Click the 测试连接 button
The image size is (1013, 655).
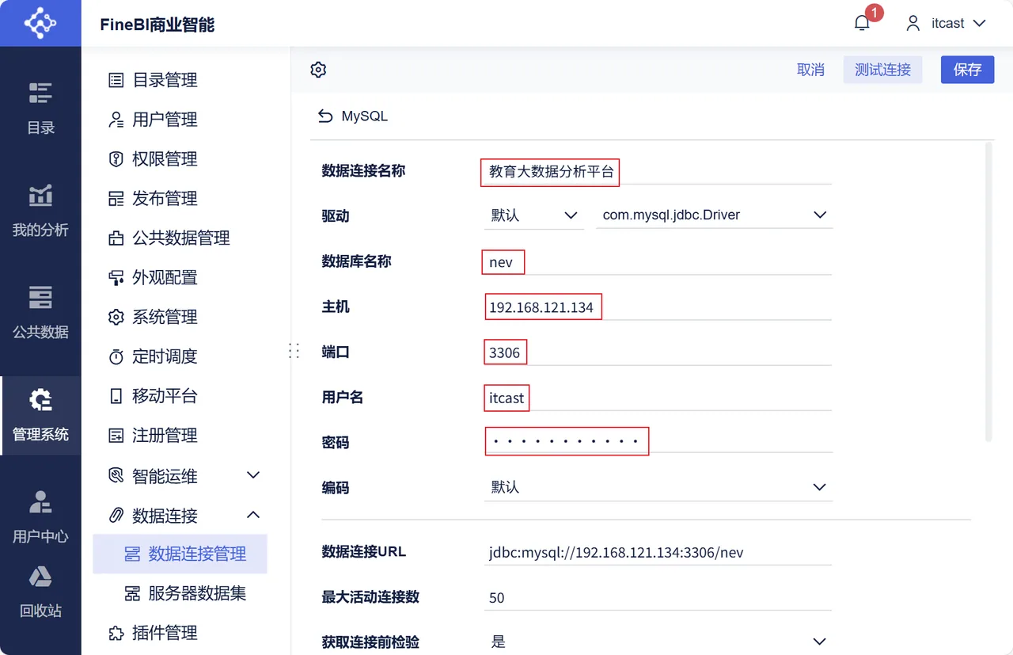pyautogui.click(x=882, y=70)
